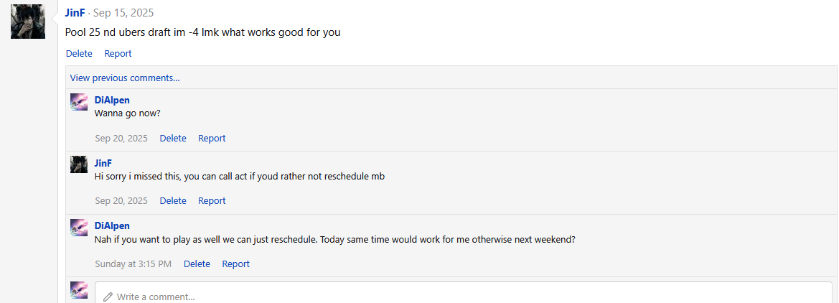Viewport: 839px width, 303px height.
Task: Click DiAlpen's avatar beside the "Nah if you want" comment
Action: [79, 228]
